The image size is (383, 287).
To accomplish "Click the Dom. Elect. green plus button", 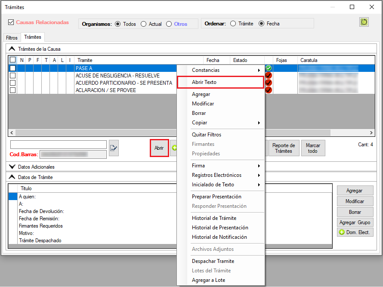I will pos(355,232).
